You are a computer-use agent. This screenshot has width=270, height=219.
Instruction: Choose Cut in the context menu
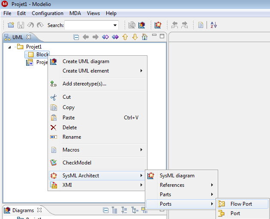[x=97, y=97]
